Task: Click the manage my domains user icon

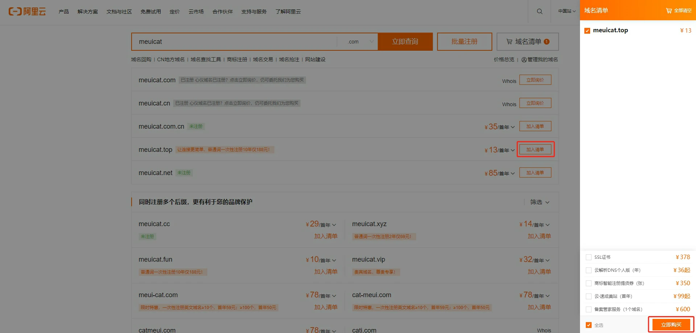Action: click(524, 60)
